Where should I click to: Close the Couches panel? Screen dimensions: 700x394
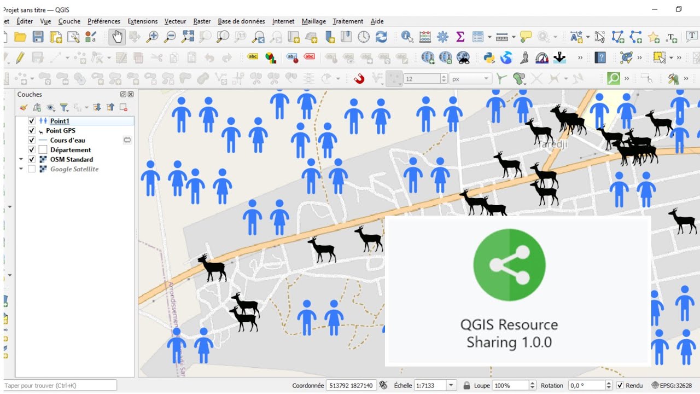[x=131, y=95]
